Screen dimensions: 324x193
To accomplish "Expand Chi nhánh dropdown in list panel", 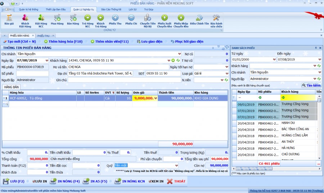I will click(x=320, y=72).
